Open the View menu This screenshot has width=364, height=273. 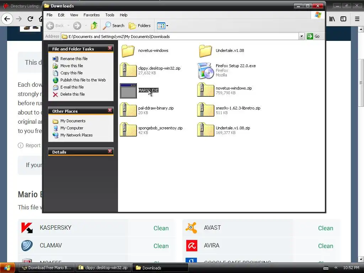(x=74, y=15)
